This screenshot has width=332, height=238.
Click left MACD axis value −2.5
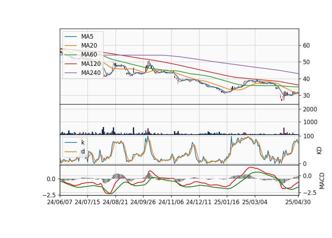[49, 195]
